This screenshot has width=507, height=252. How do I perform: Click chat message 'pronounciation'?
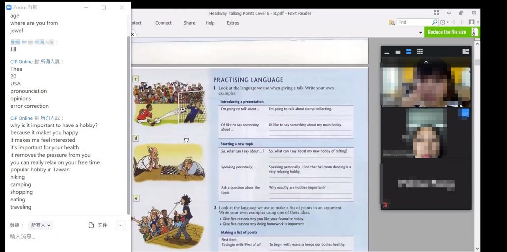pyautogui.click(x=28, y=91)
